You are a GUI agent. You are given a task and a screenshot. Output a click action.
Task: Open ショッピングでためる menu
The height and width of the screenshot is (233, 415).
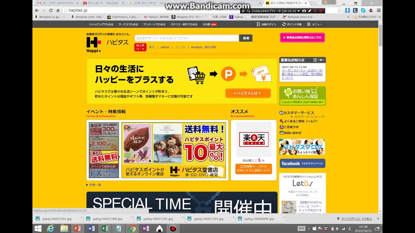[101, 24]
